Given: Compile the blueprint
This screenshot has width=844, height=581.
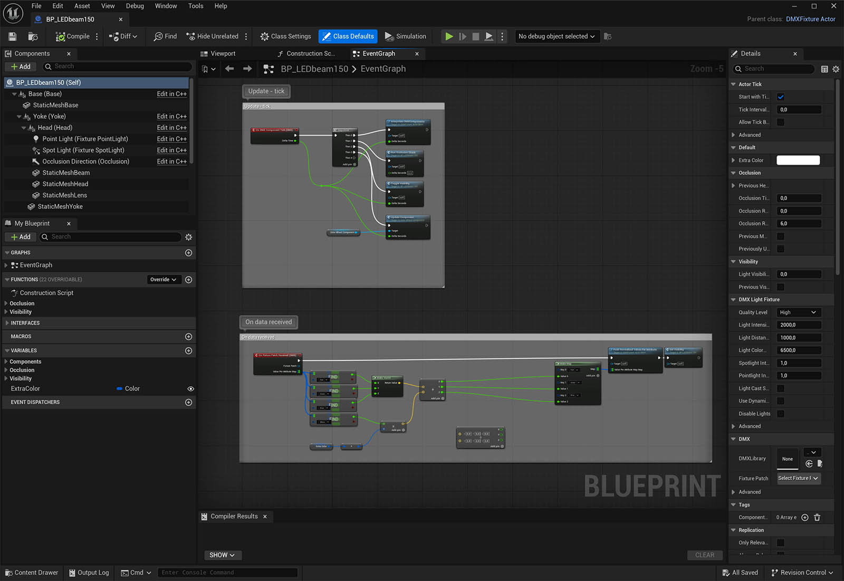Looking at the screenshot, I should point(73,36).
